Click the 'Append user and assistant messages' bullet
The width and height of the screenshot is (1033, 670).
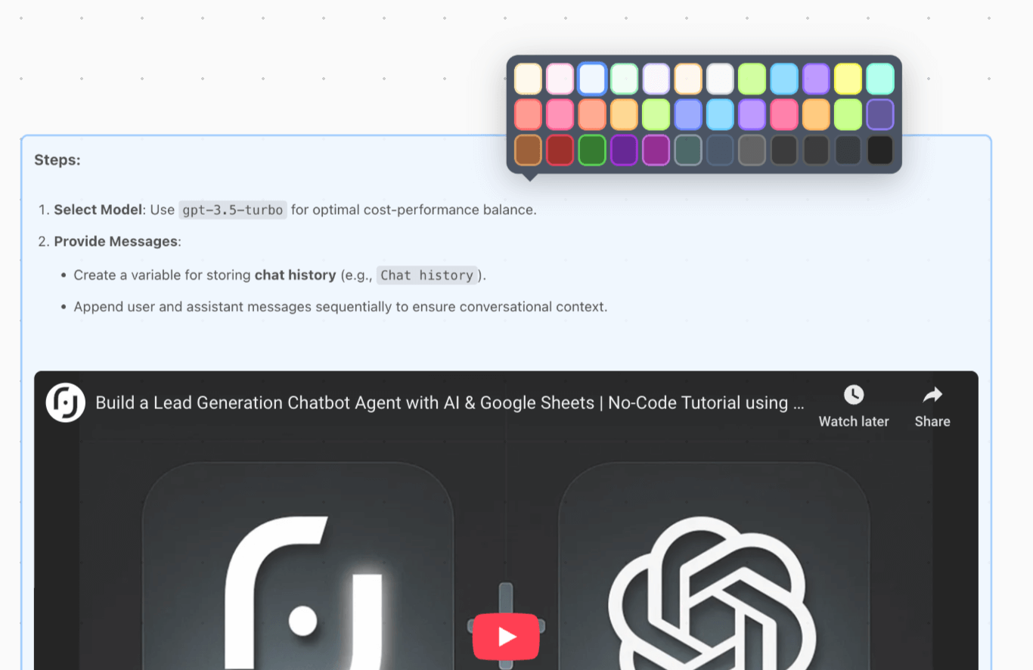tap(340, 307)
